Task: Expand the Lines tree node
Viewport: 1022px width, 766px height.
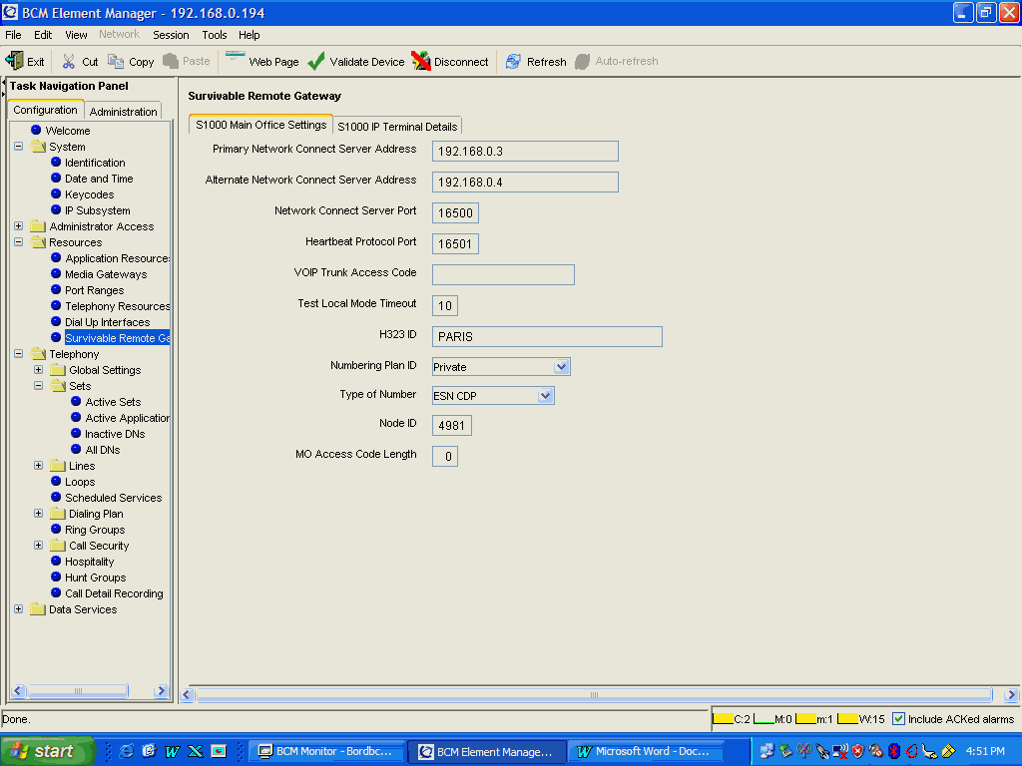Action: (x=39, y=466)
